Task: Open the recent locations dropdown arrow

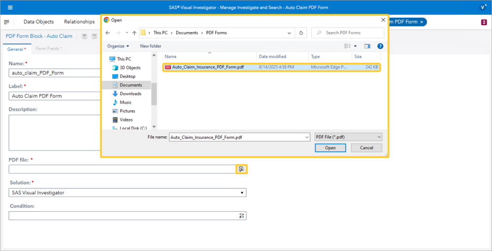Action: point(127,32)
